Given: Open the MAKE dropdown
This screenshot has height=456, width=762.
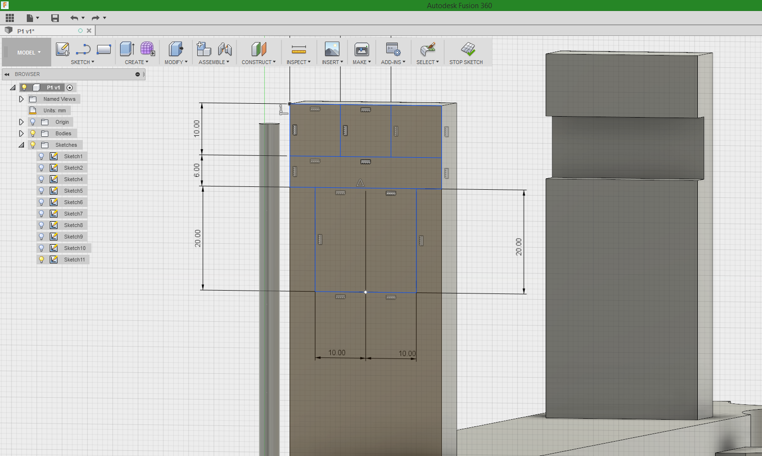Looking at the screenshot, I should (362, 62).
